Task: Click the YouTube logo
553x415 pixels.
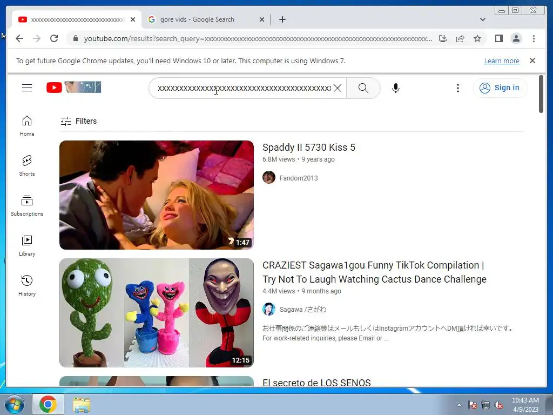Action: click(73, 87)
